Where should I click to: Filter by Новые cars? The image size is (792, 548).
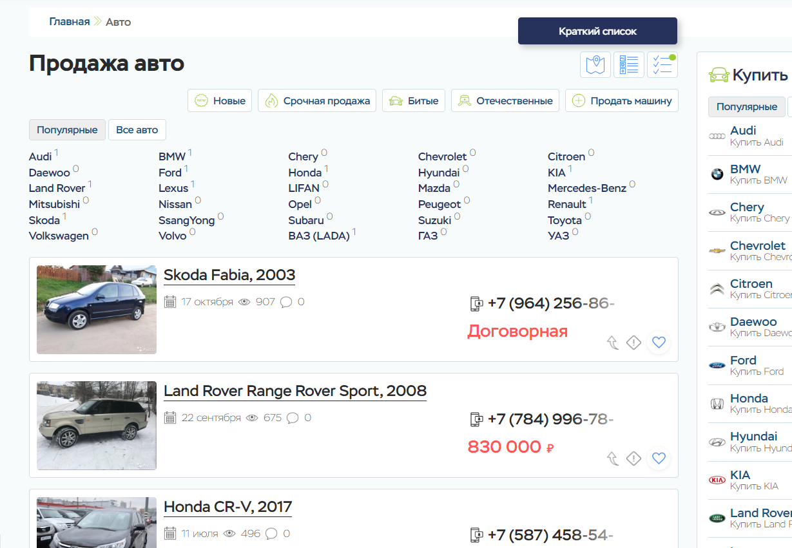220,101
